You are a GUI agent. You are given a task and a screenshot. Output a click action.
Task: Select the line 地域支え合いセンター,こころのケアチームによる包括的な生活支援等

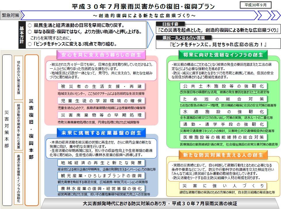pos(101,94)
